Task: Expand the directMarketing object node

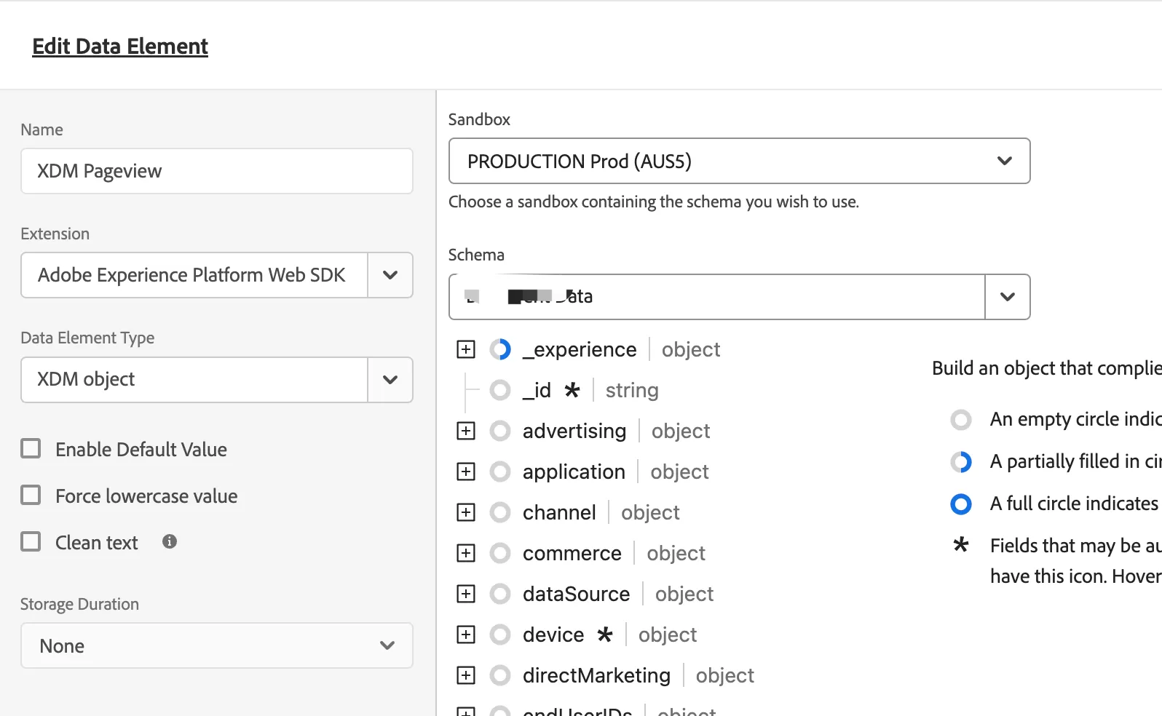Action: [x=466, y=675]
